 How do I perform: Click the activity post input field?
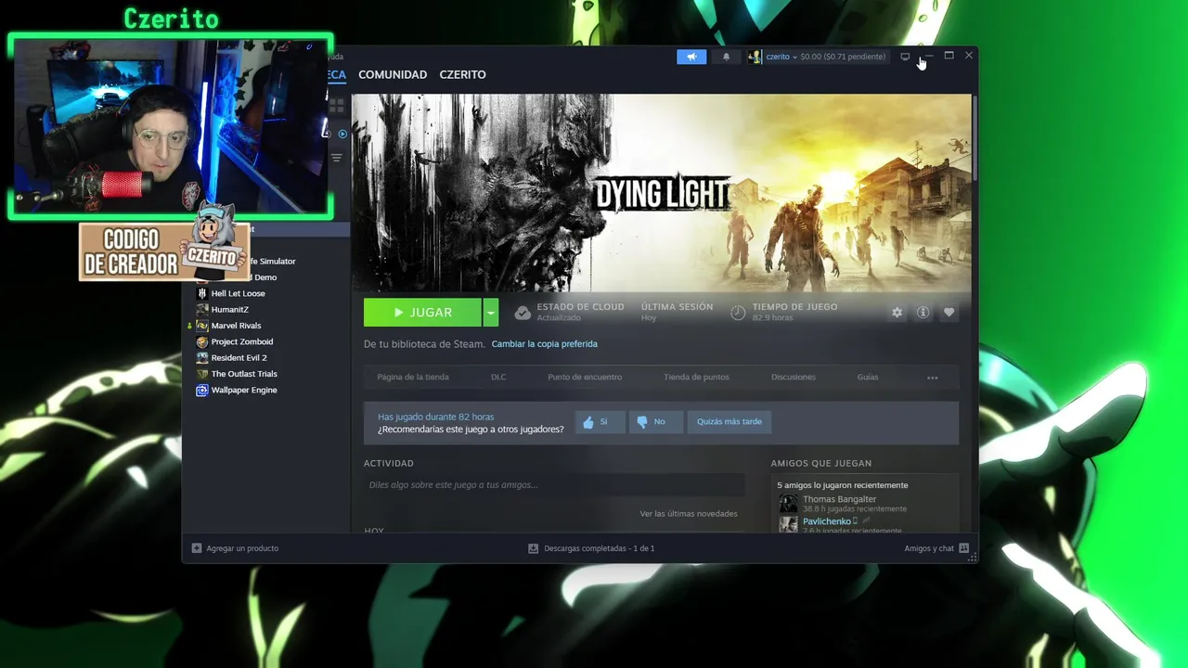[x=554, y=485]
